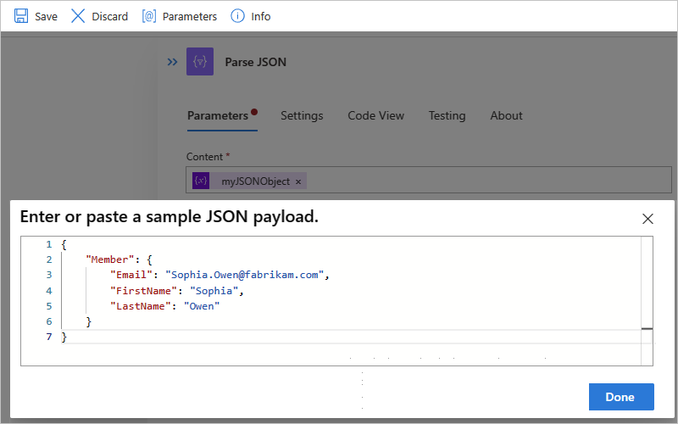678x424 pixels.
Task: Click the Save floppy disk icon
Action: [21, 16]
